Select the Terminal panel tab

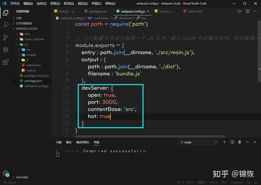[x=97, y=142]
